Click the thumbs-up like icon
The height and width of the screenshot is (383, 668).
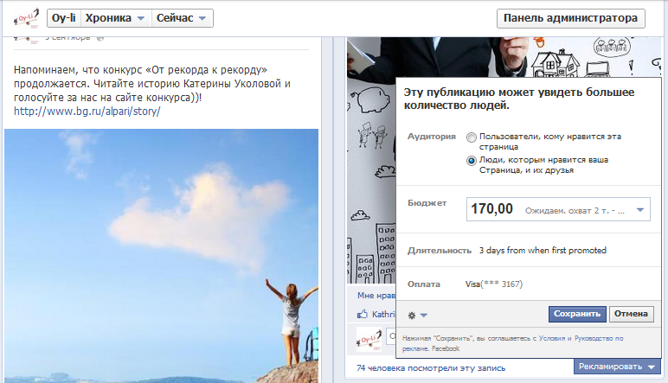pos(362,315)
